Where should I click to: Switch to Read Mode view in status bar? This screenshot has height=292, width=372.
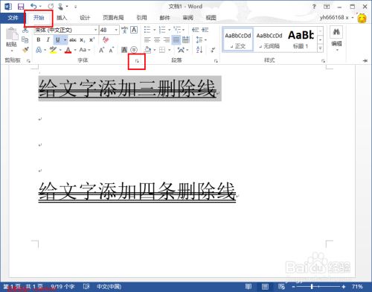click(x=248, y=287)
